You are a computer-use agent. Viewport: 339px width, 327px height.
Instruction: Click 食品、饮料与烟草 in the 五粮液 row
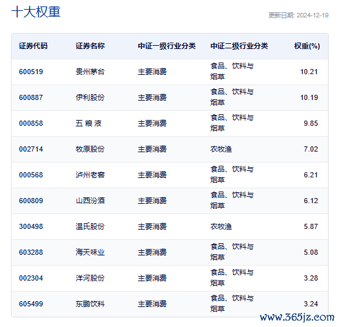[232, 123]
